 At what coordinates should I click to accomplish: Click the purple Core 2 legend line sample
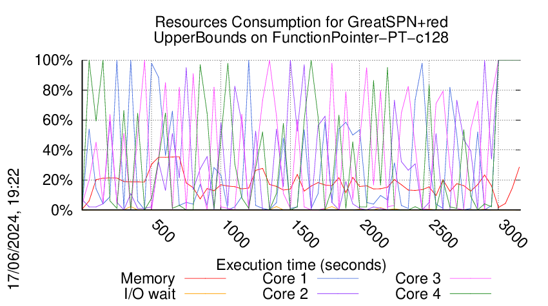pyautogui.click(x=338, y=294)
